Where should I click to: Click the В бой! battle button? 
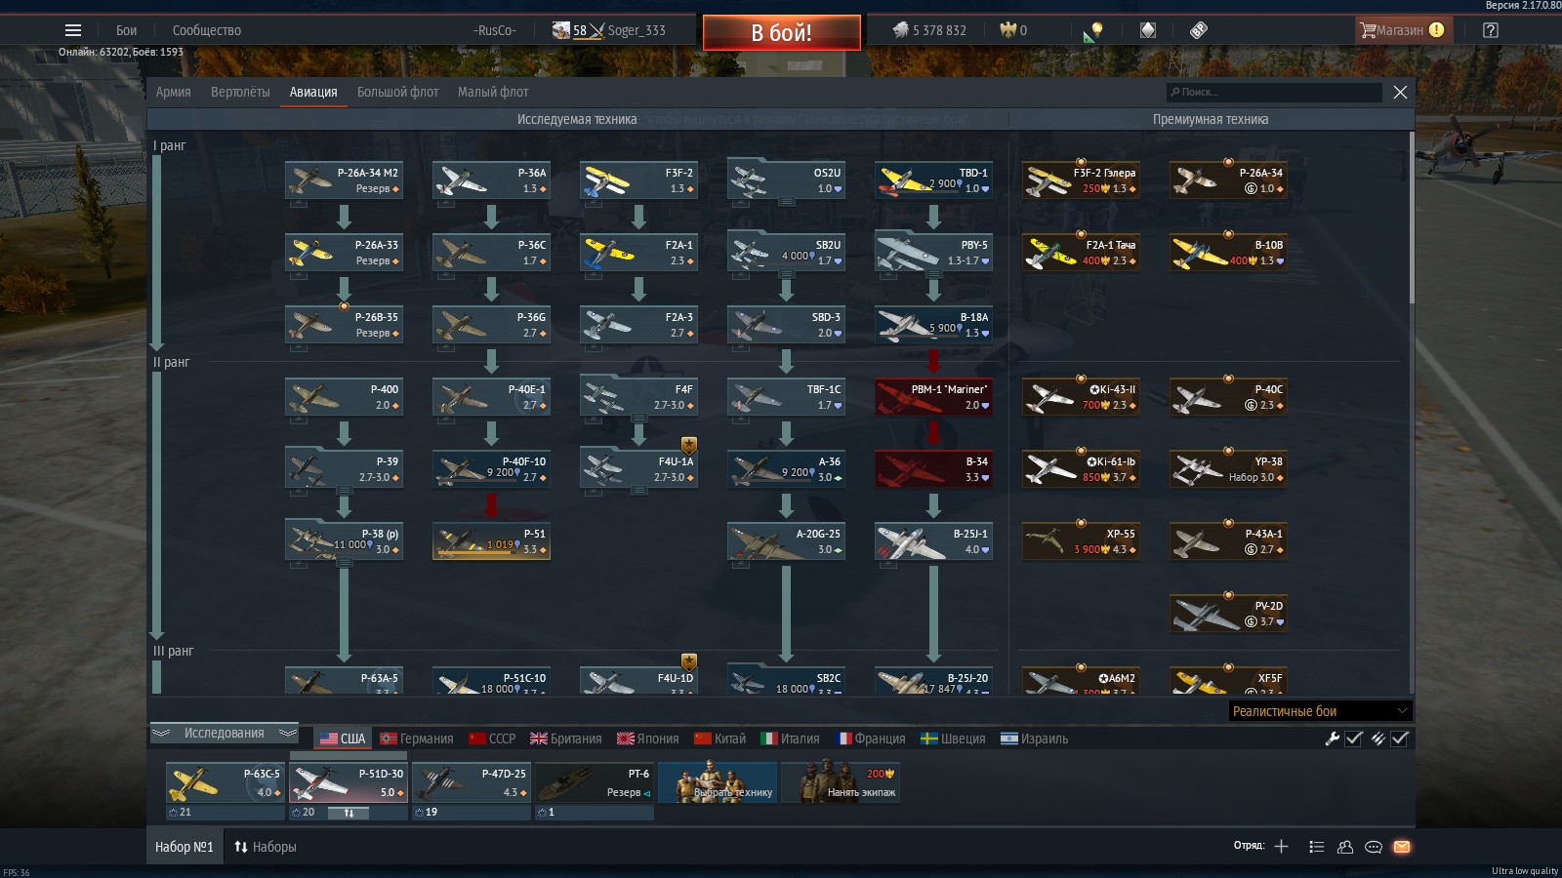pyautogui.click(x=782, y=32)
